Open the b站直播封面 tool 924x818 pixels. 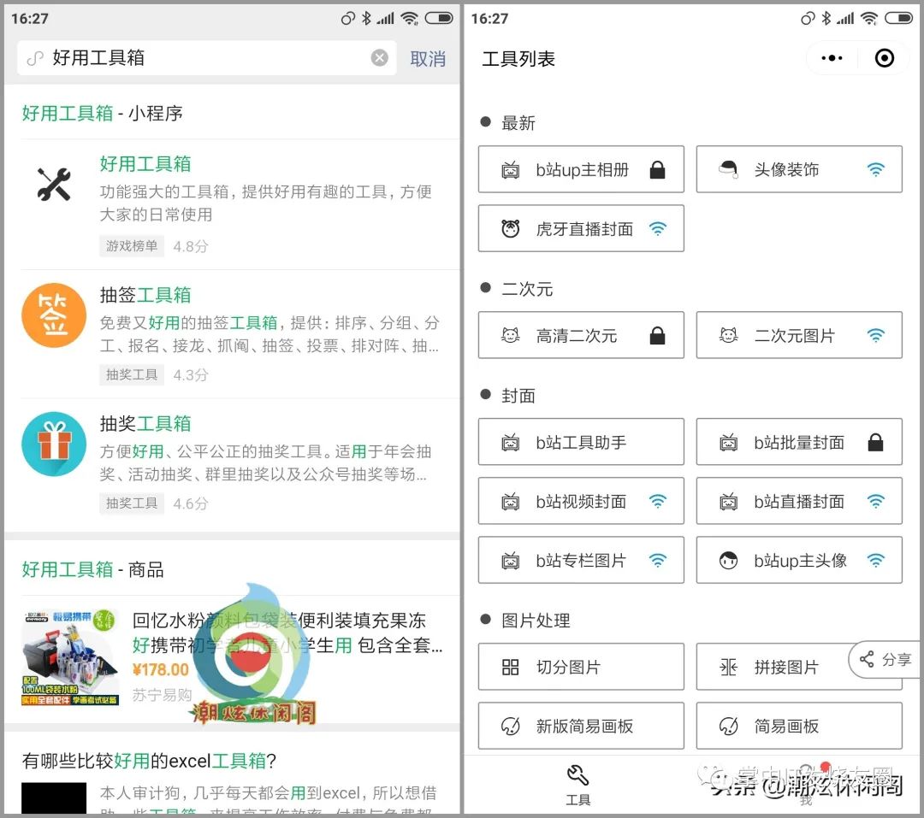799,501
